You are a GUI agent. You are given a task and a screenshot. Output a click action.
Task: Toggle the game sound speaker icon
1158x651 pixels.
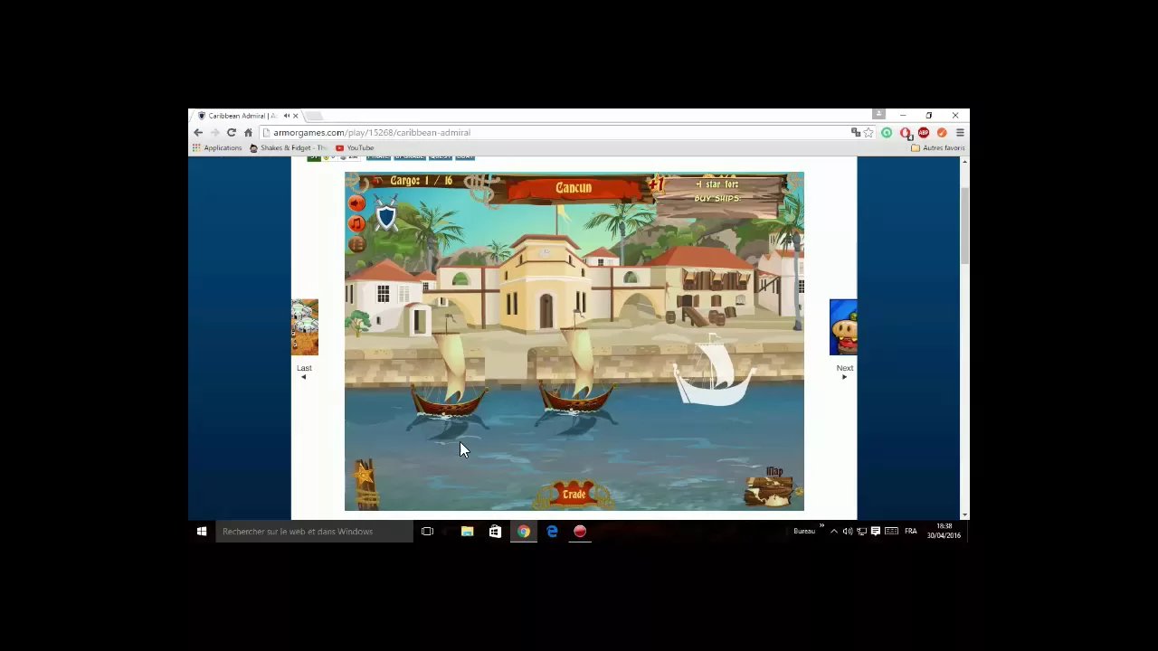[357, 203]
